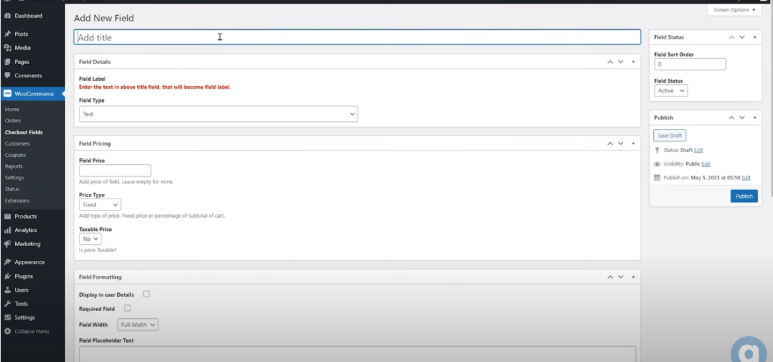This screenshot has height=362, width=773.
Task: Open WooCommerce Home submenu item
Action: (13, 109)
